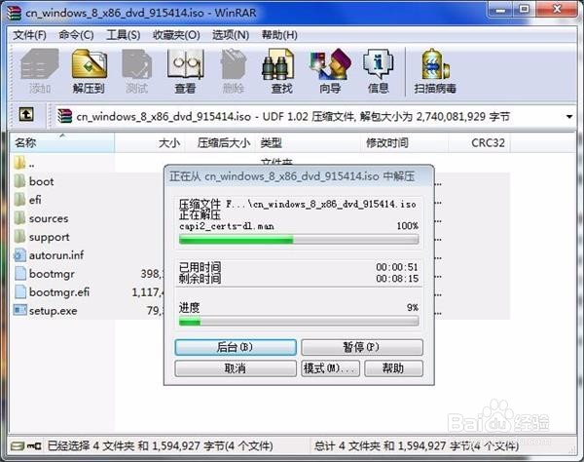Select the bootmgr.efi file icon

(19, 292)
